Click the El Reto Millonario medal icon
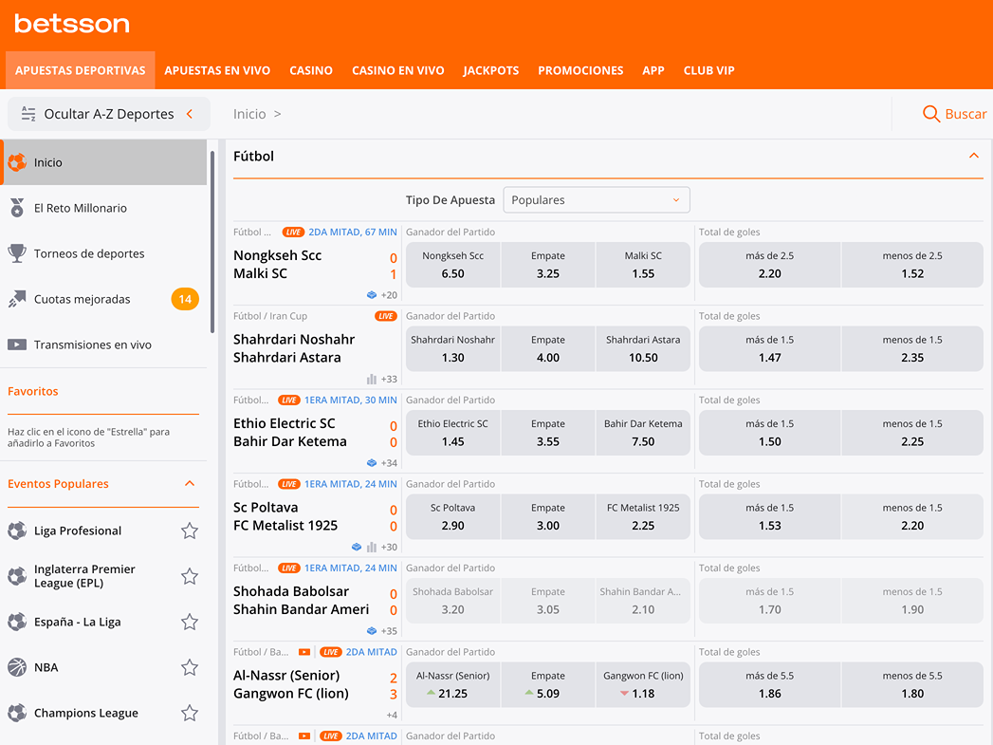This screenshot has height=745, width=993. pyautogui.click(x=17, y=208)
